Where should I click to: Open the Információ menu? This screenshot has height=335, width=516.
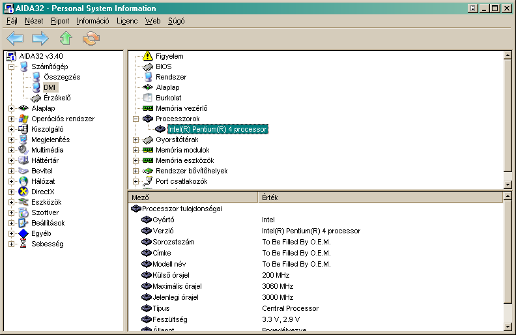[93, 21]
